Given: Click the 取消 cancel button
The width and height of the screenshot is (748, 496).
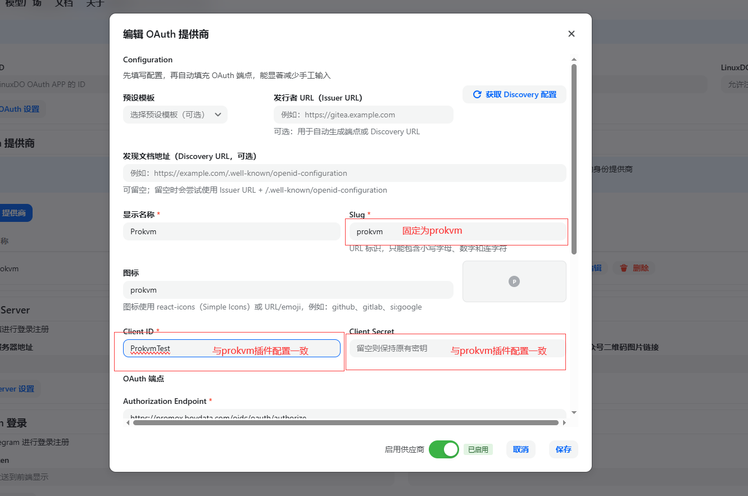Looking at the screenshot, I should tap(520, 449).
